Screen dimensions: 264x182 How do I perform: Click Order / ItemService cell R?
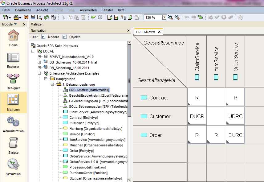click(216, 135)
